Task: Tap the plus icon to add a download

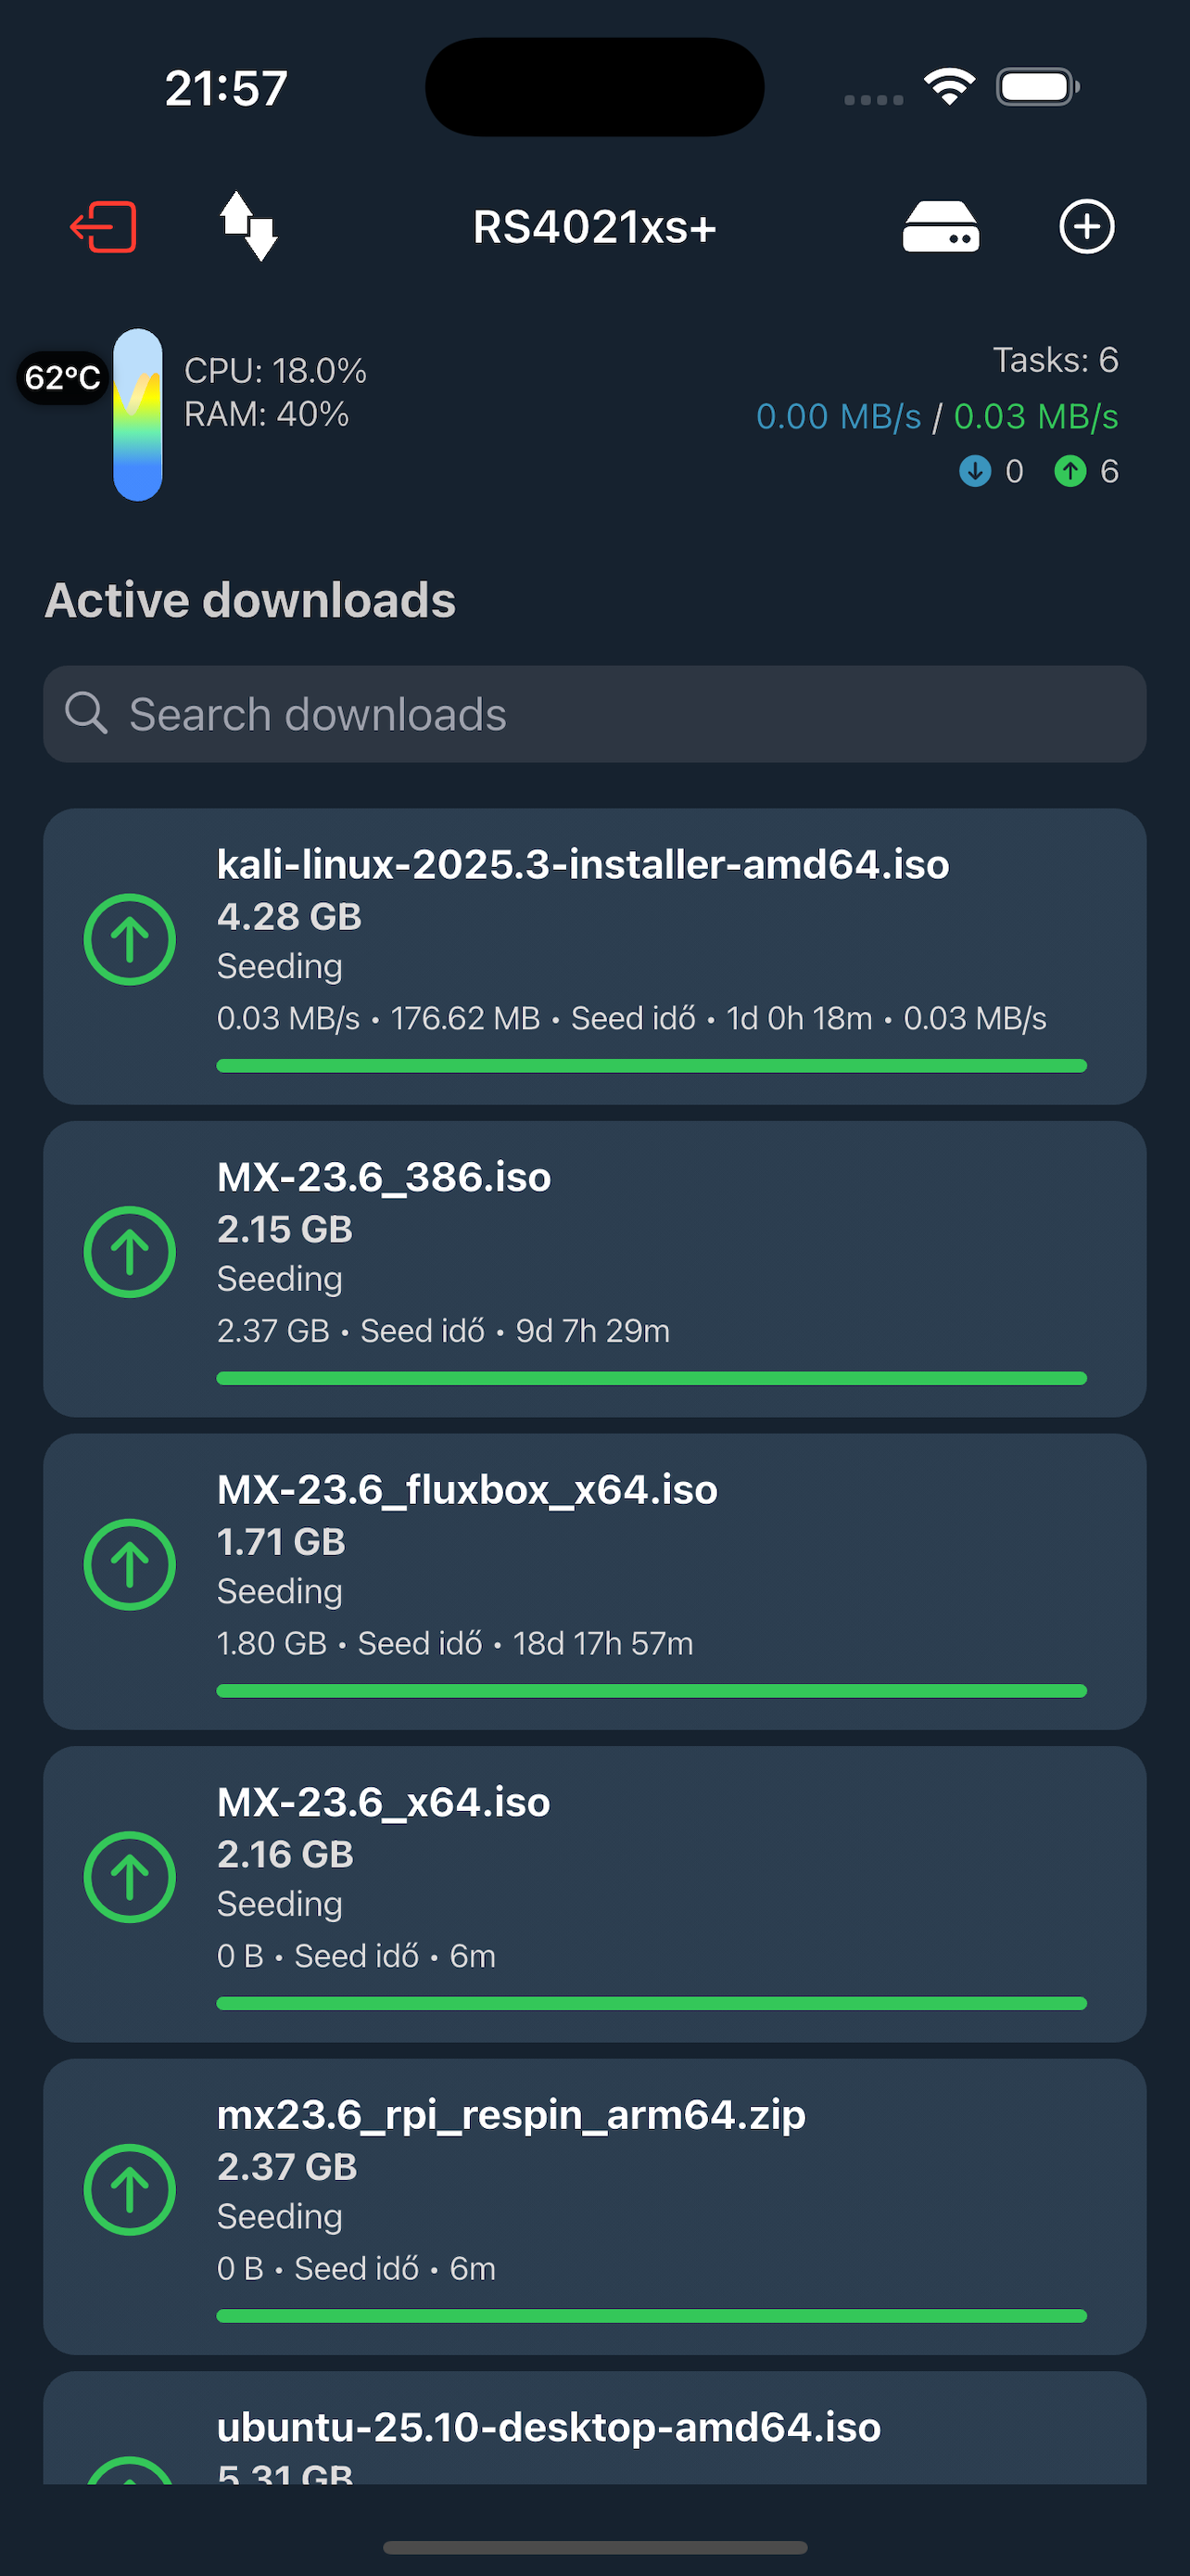Action: click(x=1086, y=227)
